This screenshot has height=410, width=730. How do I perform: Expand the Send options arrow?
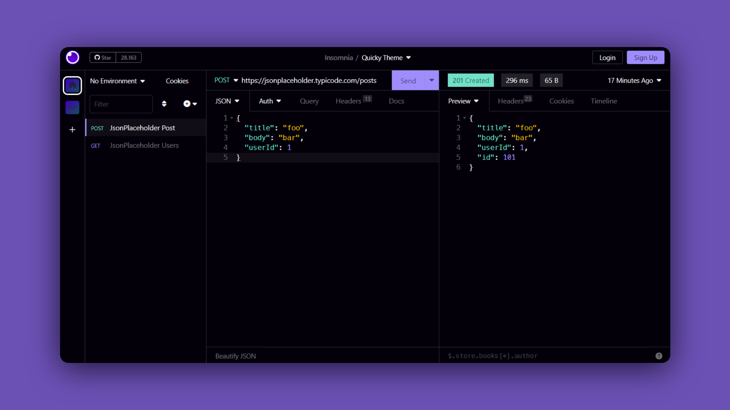click(x=432, y=80)
